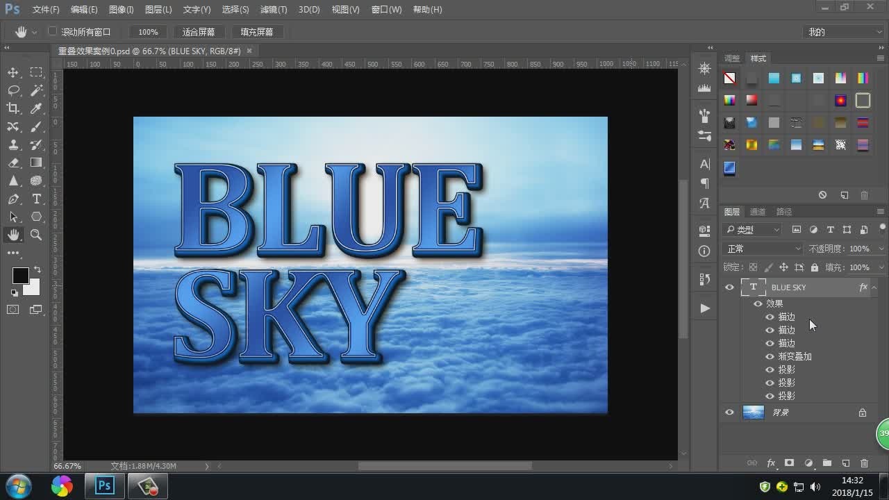Toggle lock all padlock
This screenshot has height=500, width=889.
[814, 267]
